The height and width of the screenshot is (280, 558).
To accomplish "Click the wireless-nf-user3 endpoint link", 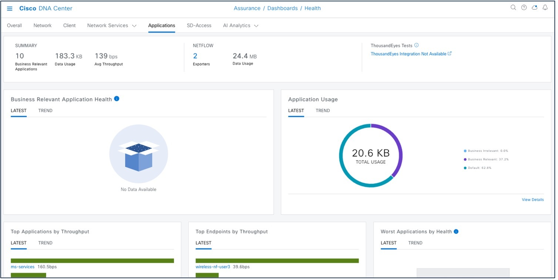I will coord(213,266).
